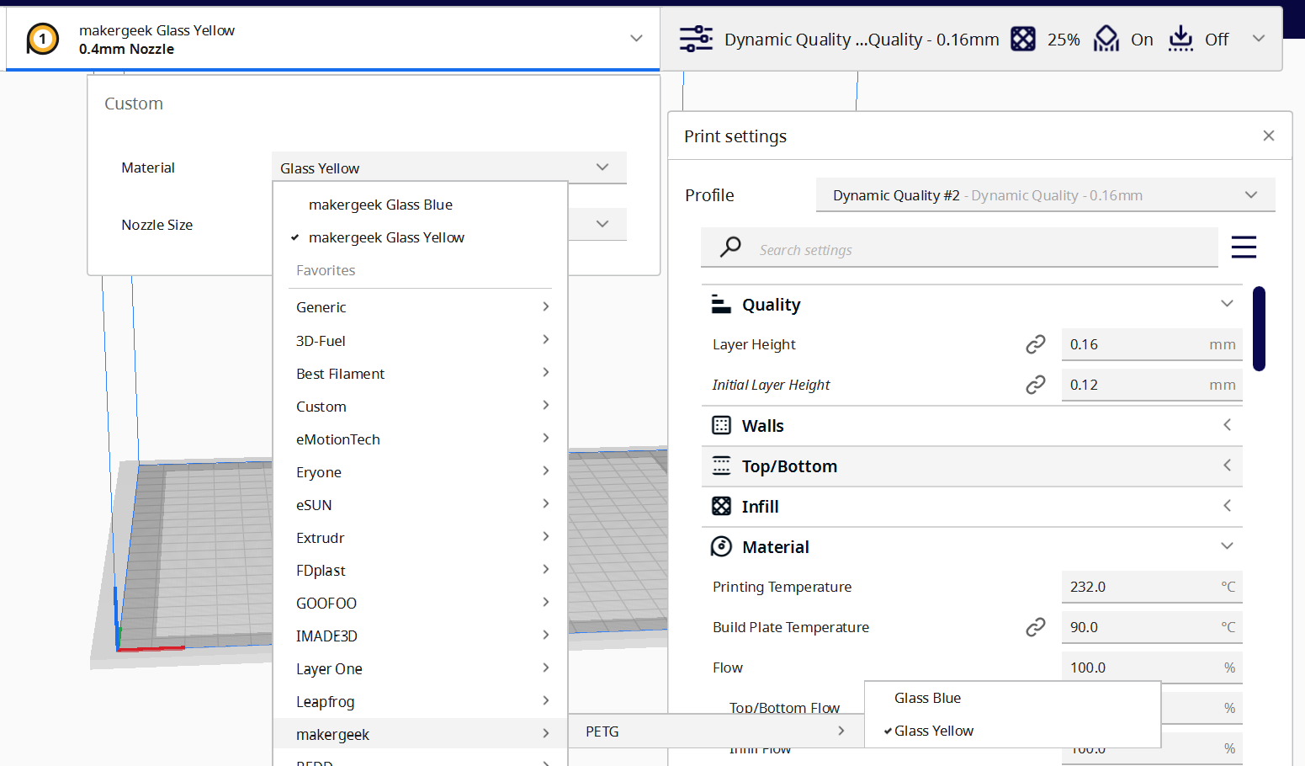Viewport: 1305px width, 766px height.
Task: Close the Print settings panel
Action: point(1268,135)
